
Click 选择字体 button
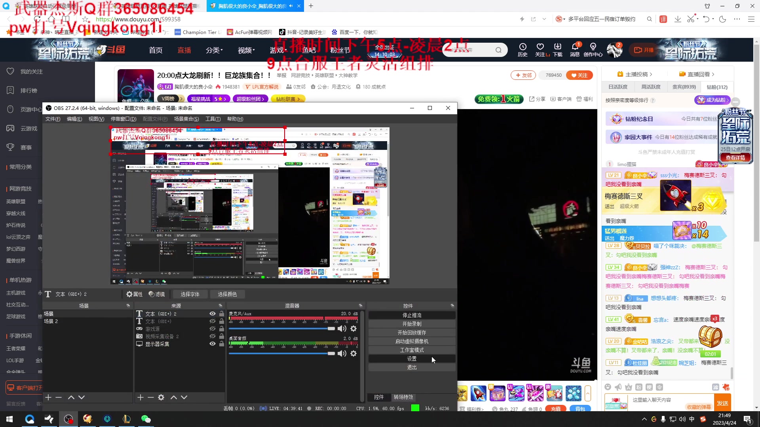(x=190, y=294)
